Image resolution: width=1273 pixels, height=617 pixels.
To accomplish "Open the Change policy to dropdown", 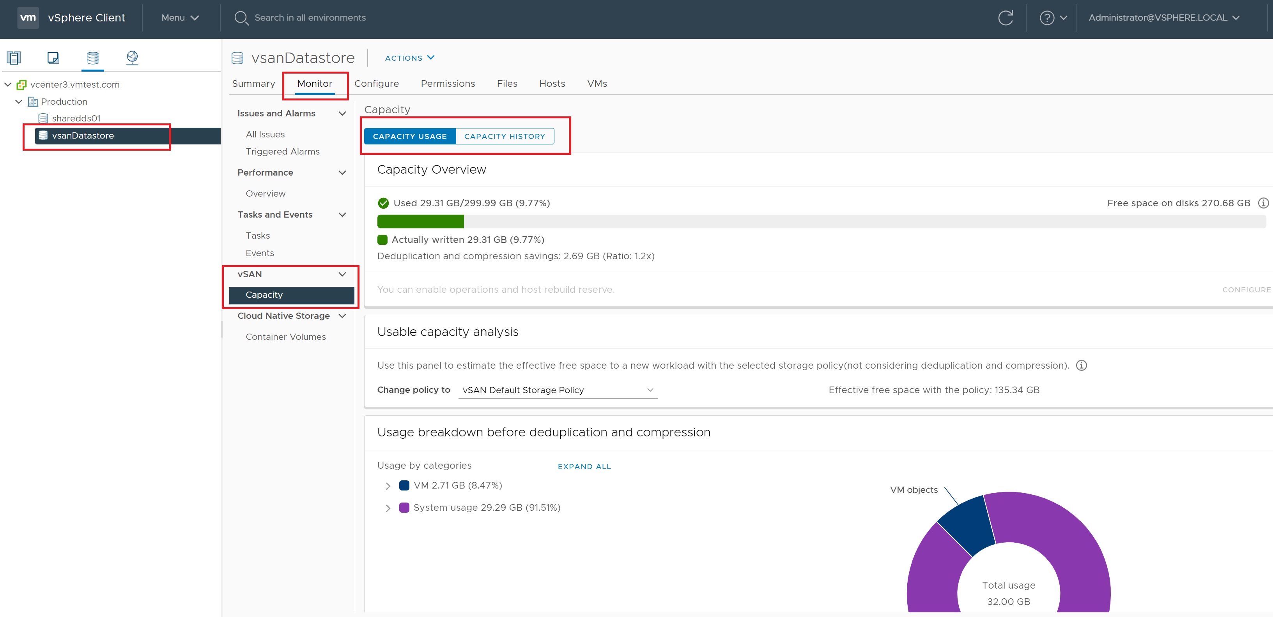I will click(558, 390).
